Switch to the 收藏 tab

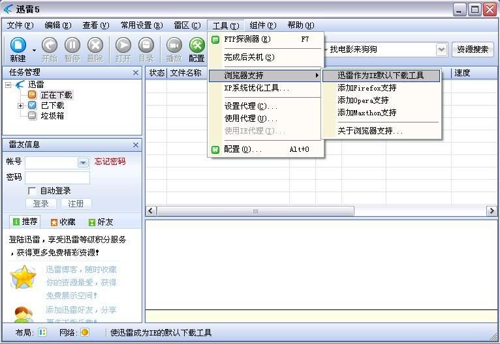(63, 222)
